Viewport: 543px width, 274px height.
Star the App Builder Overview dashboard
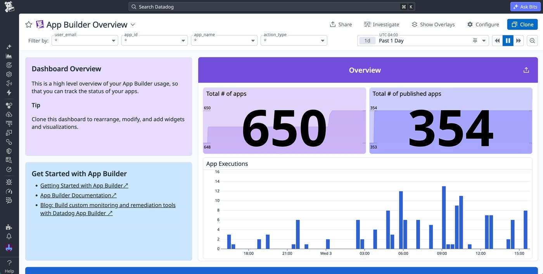[29, 24]
